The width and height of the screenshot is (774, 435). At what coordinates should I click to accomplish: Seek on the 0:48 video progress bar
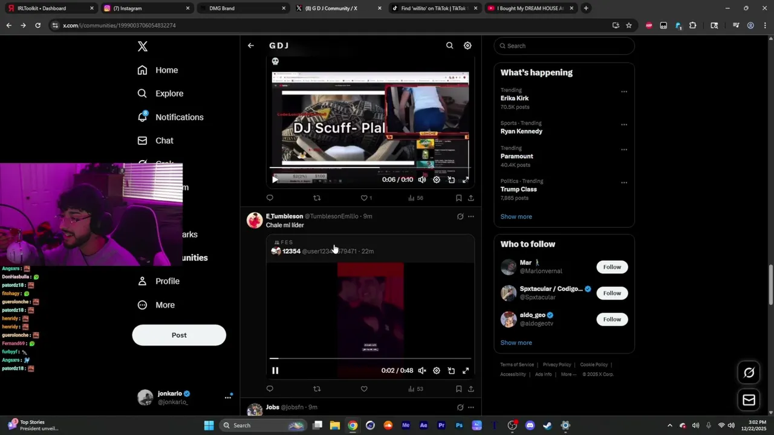(x=370, y=358)
